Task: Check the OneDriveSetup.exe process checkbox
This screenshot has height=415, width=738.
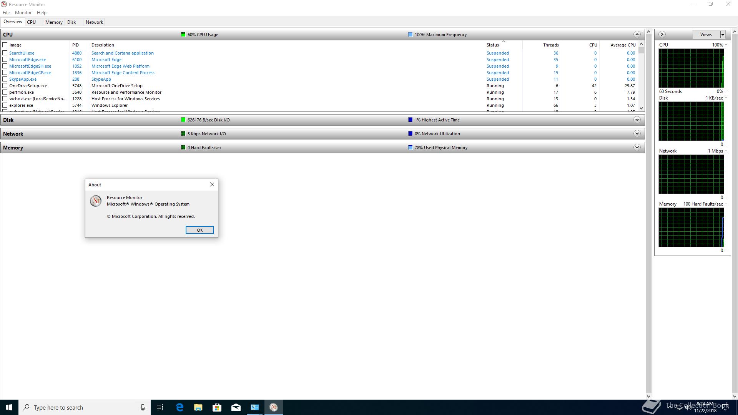Action: click(x=5, y=86)
